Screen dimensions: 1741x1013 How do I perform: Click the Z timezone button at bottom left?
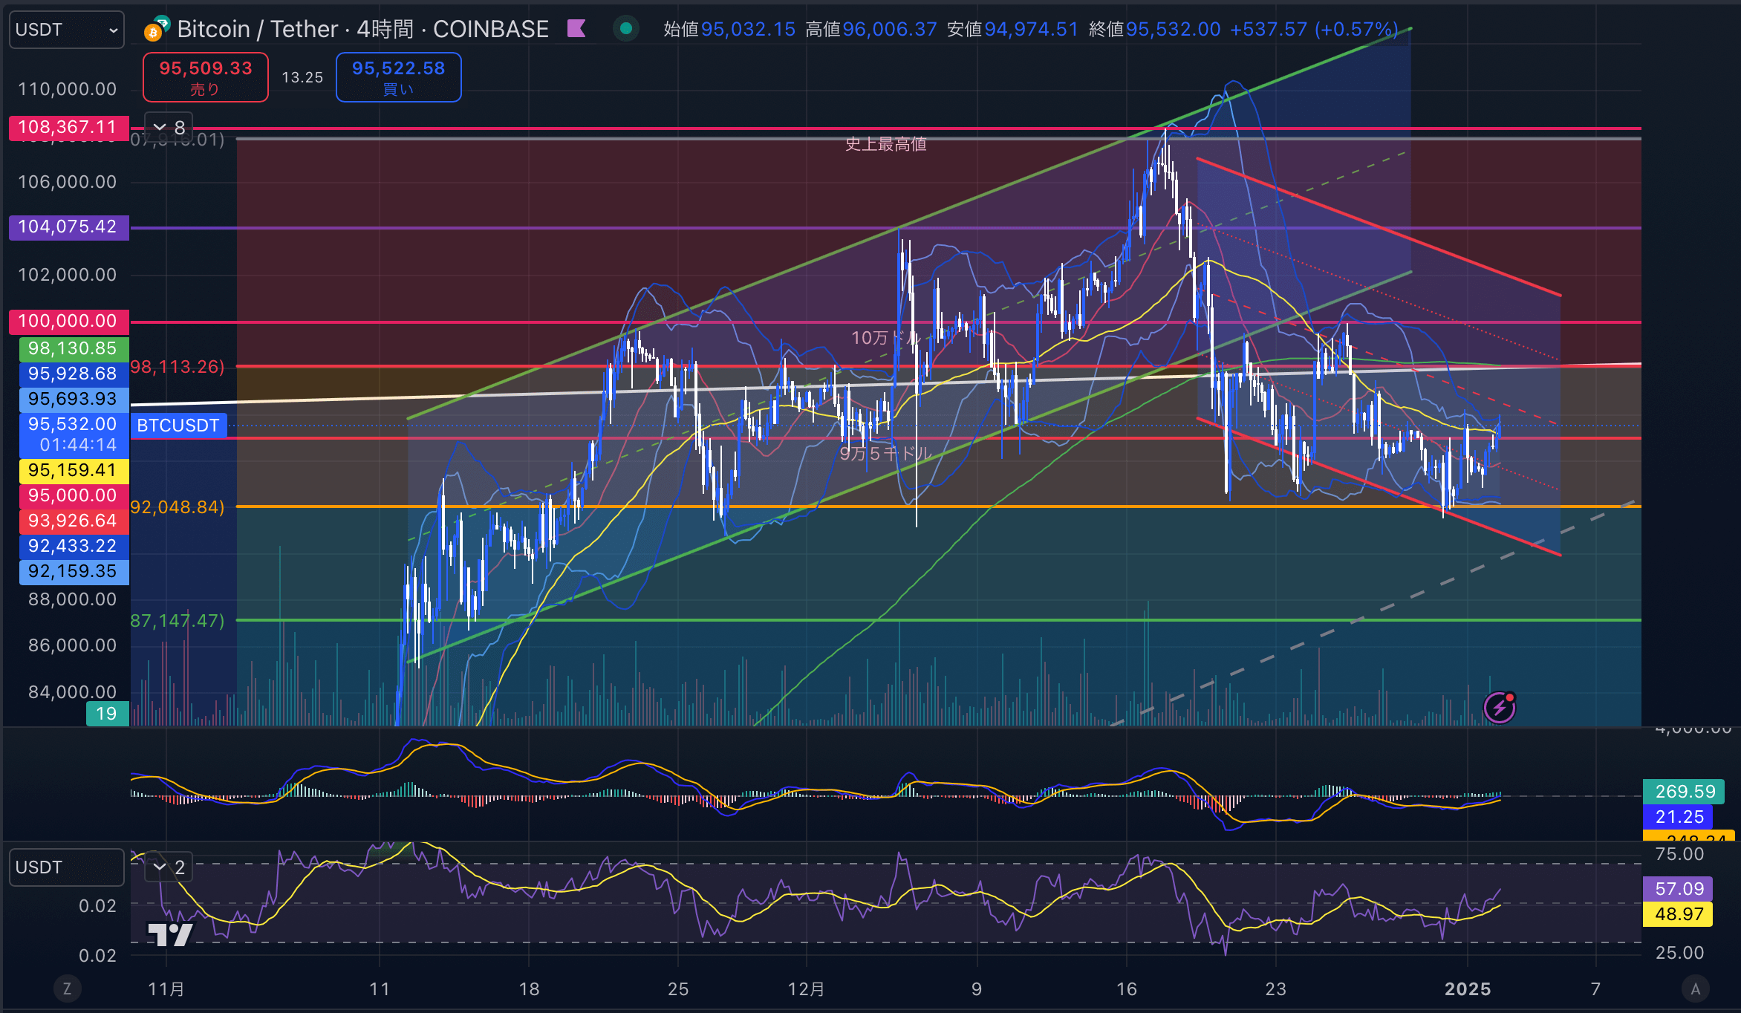(x=67, y=988)
